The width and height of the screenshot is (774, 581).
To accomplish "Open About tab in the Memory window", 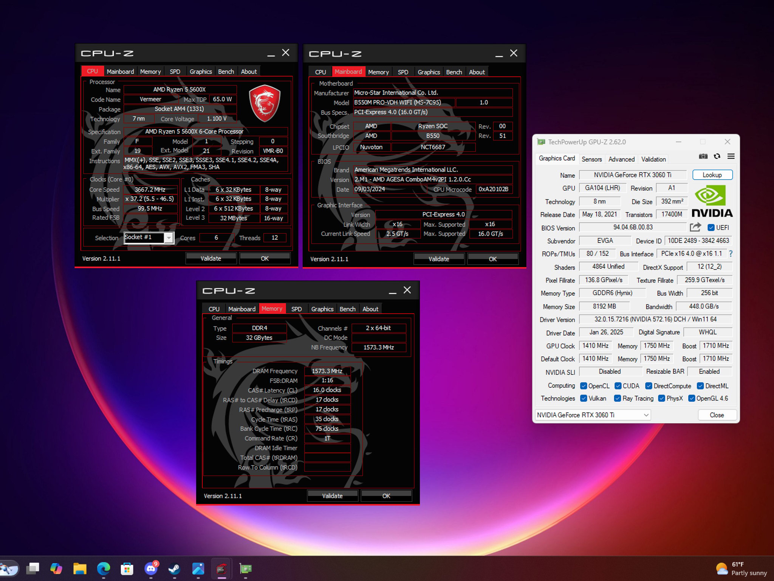I will pos(370,309).
